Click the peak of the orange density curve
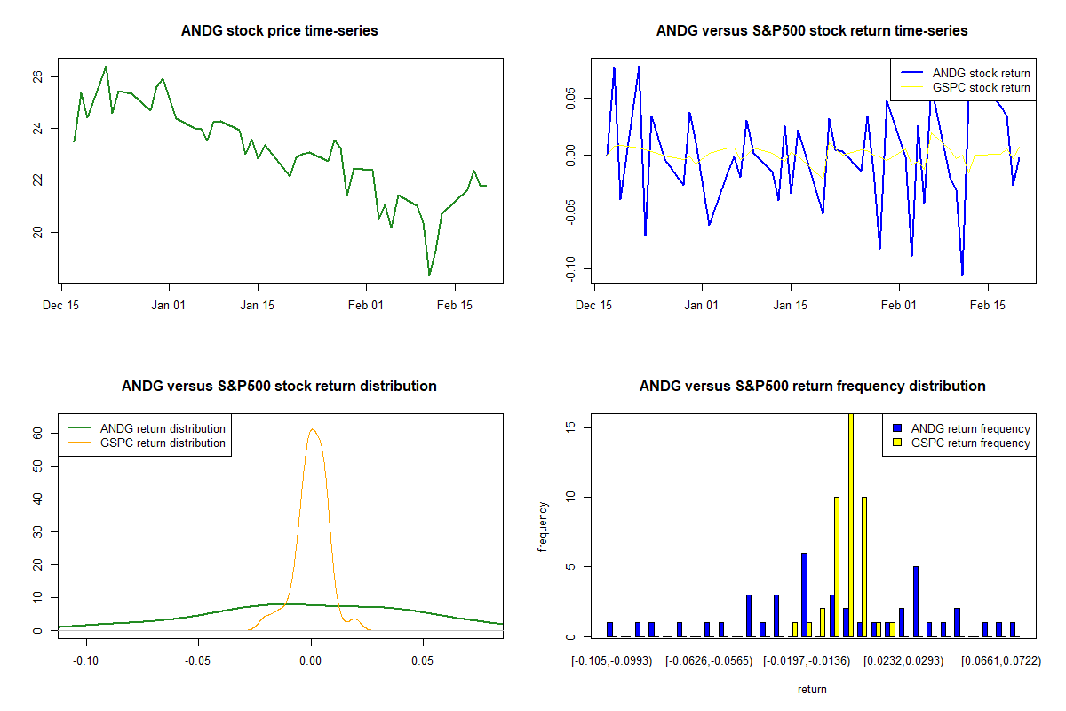This screenshot has height=711, width=1066. pyautogui.click(x=312, y=430)
